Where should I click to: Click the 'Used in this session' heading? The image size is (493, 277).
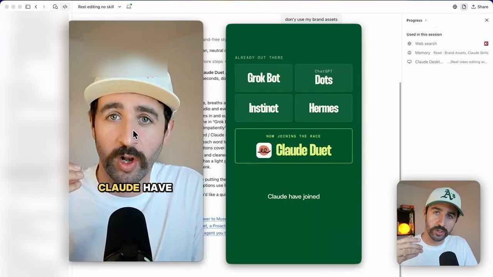(424, 34)
